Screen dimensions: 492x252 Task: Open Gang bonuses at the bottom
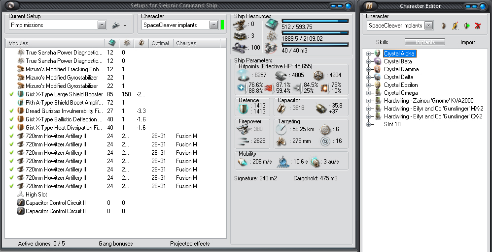tap(116, 244)
